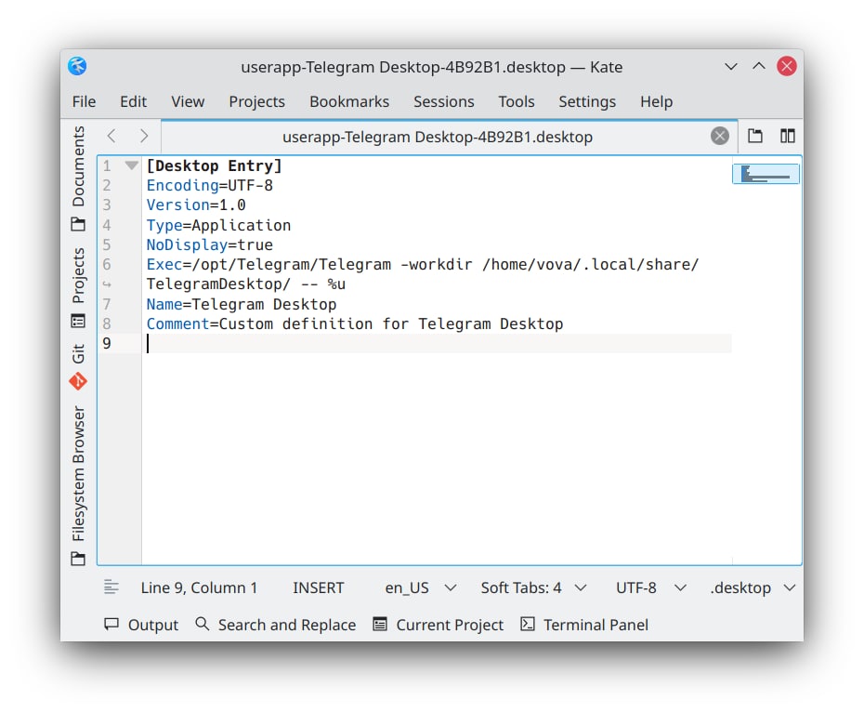Click on NoDisplay=true line

(209, 244)
